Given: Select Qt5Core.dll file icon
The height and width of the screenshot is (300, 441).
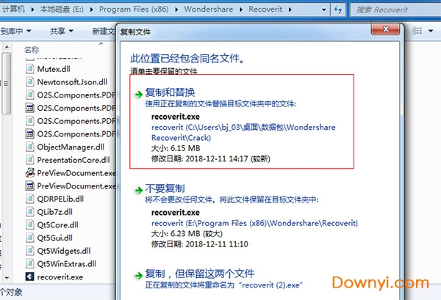Looking at the screenshot, I should click(x=30, y=224).
